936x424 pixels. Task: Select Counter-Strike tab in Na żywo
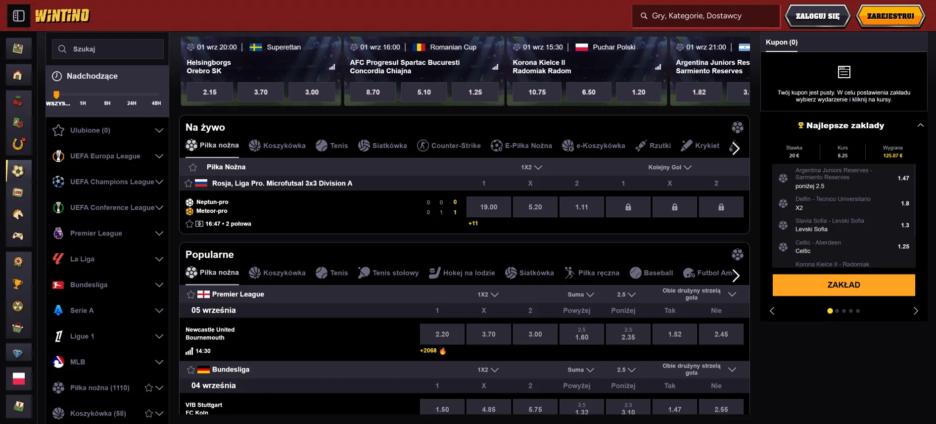pyautogui.click(x=449, y=145)
